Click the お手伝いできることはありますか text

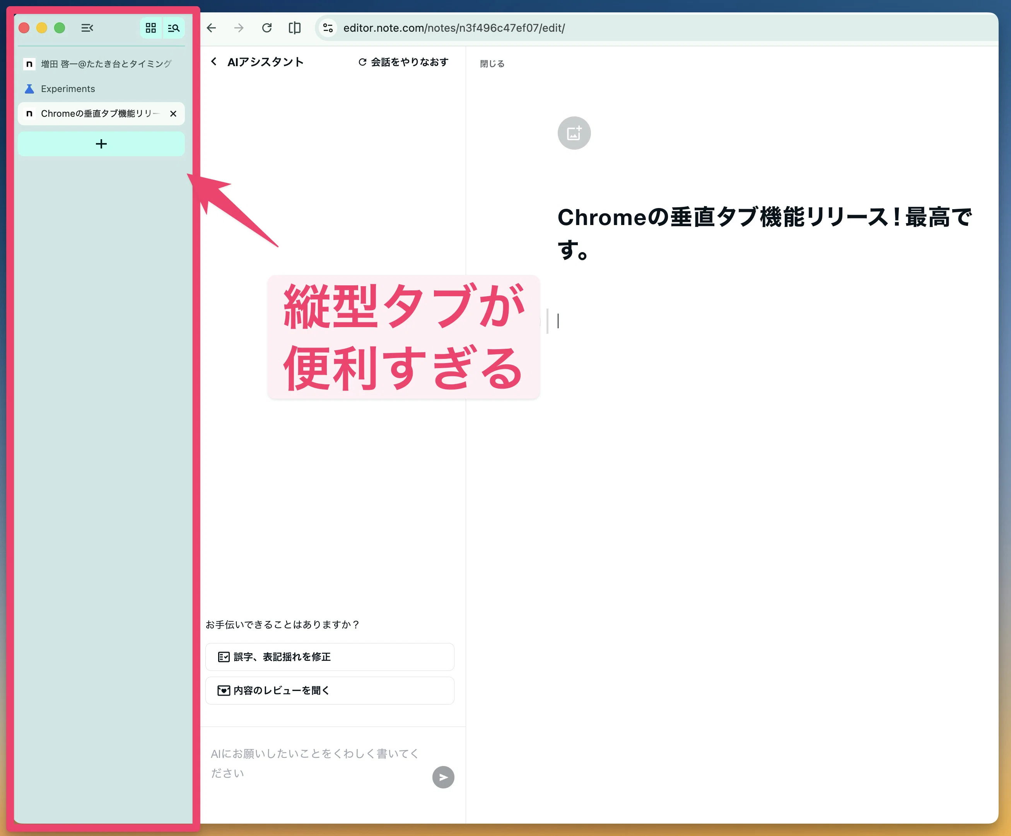click(283, 625)
